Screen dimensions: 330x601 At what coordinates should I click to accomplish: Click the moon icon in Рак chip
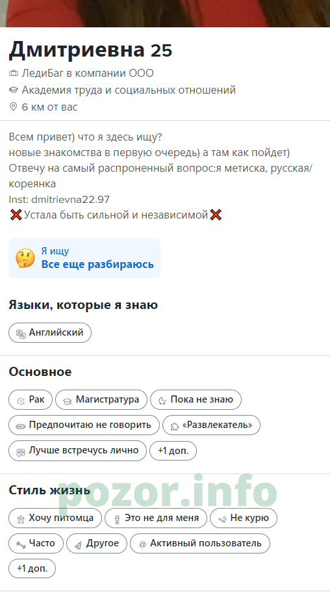[21, 400]
